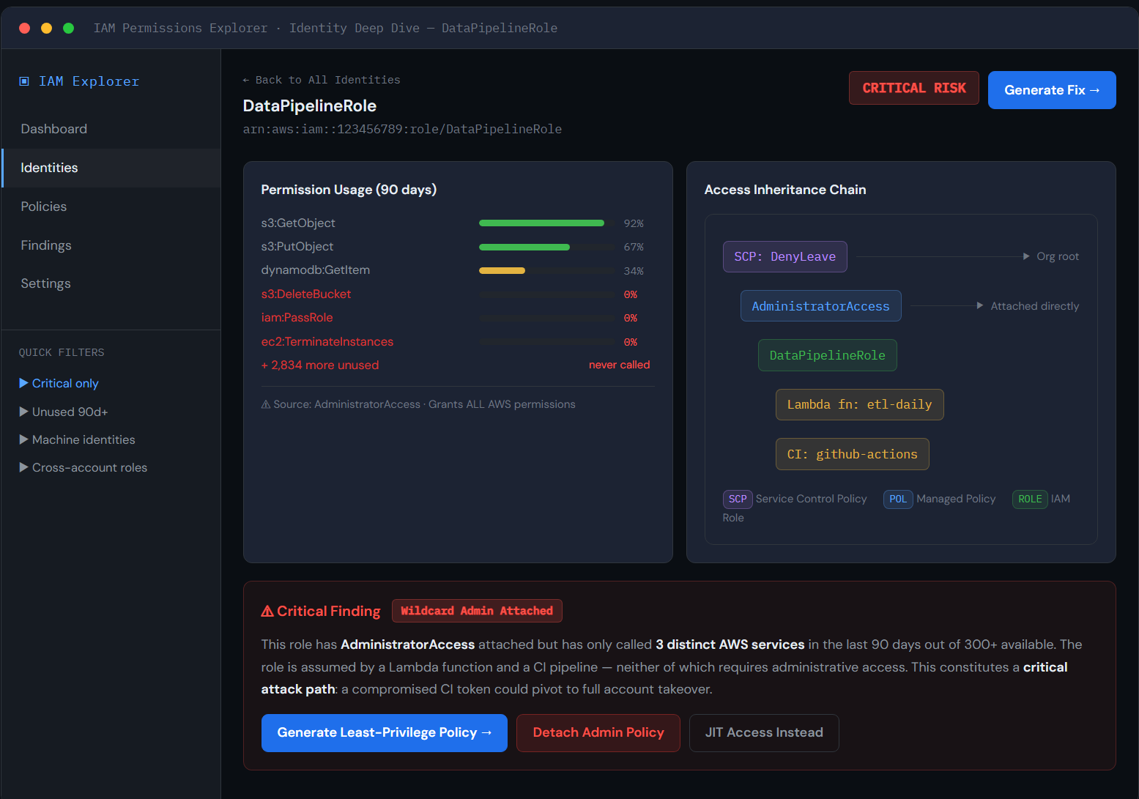Open Dashboard in the sidebar
Image resolution: width=1139 pixels, height=799 pixels.
(111, 129)
